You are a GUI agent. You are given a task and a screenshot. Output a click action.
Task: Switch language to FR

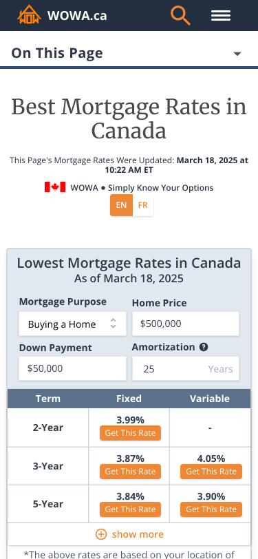(143, 205)
